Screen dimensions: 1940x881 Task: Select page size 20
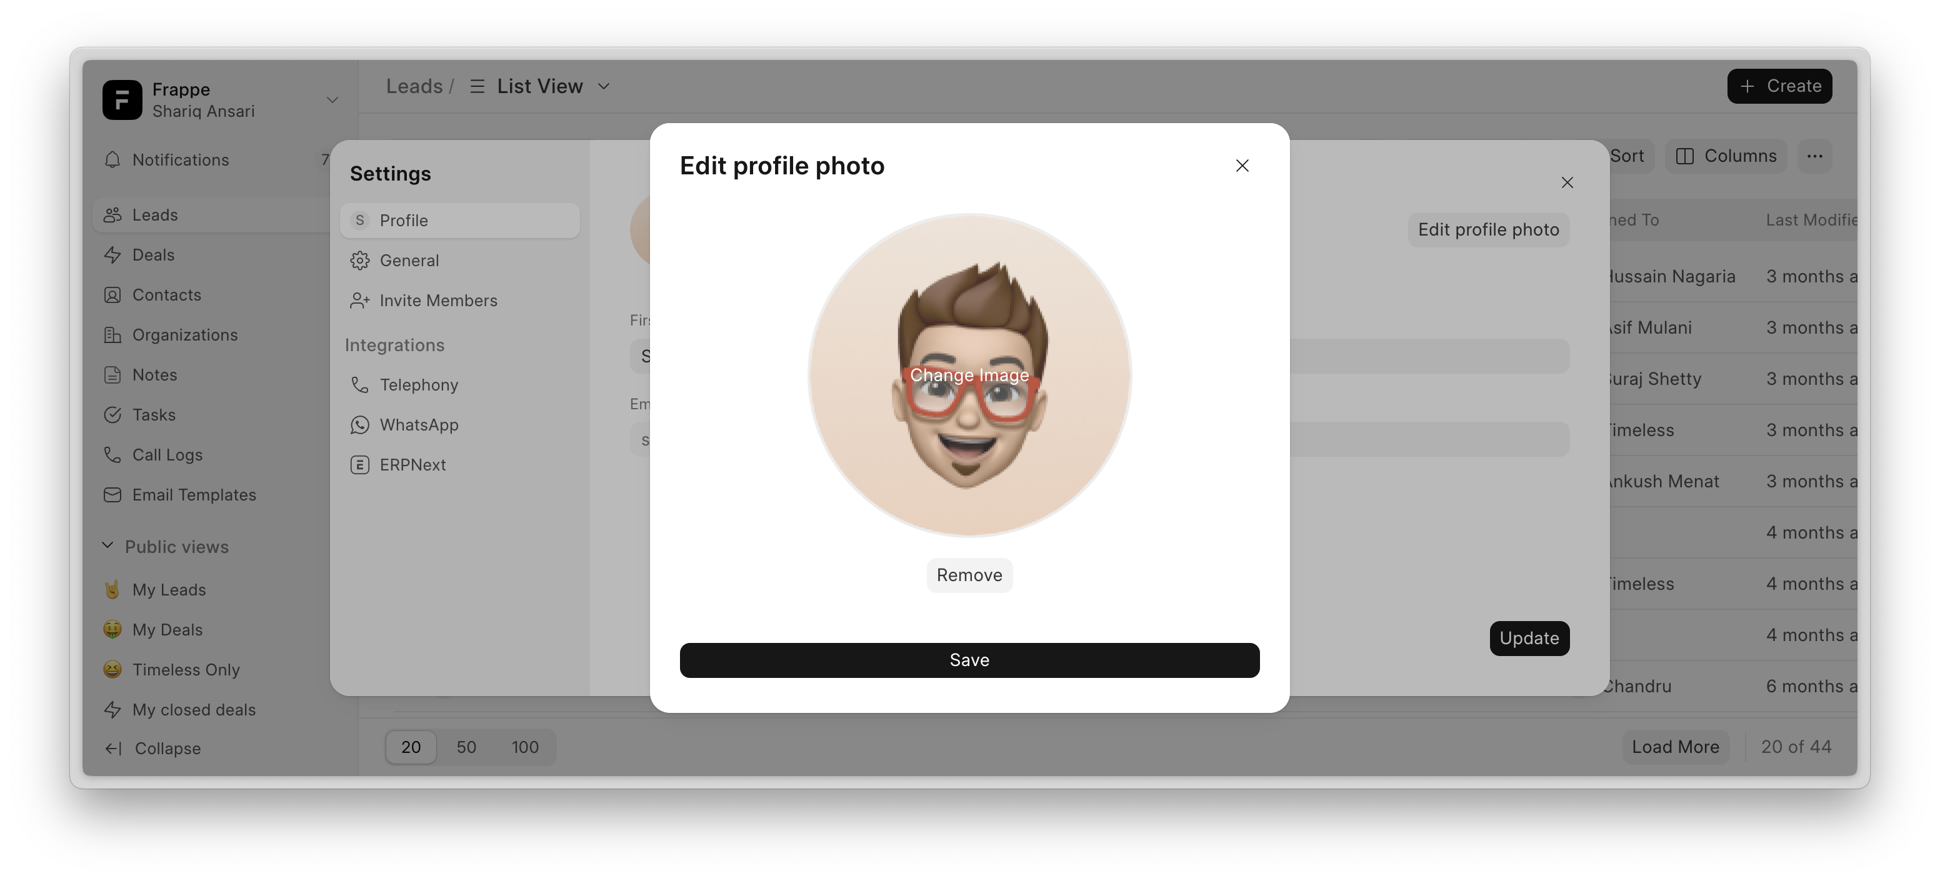tap(411, 747)
